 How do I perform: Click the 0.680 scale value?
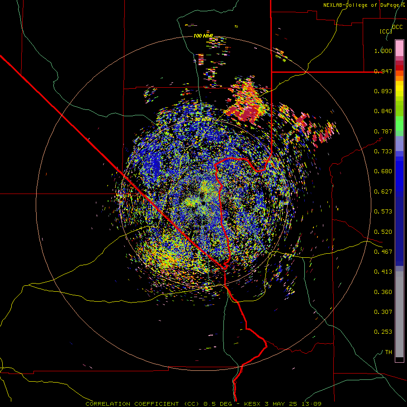tap(383, 171)
